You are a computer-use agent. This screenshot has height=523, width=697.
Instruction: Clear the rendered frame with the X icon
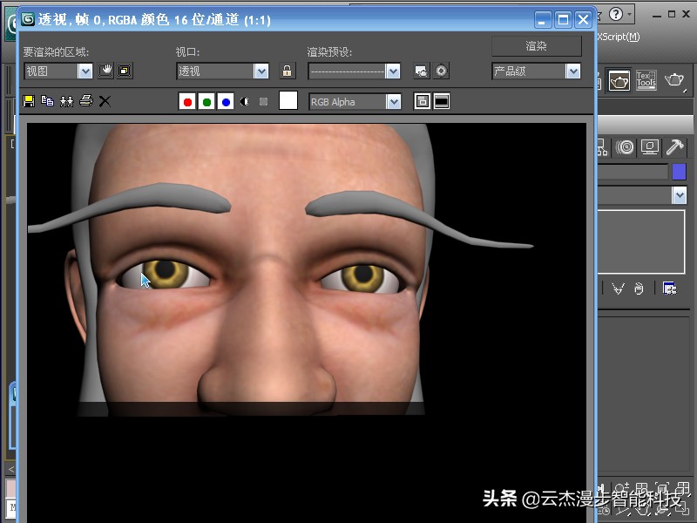pos(104,100)
